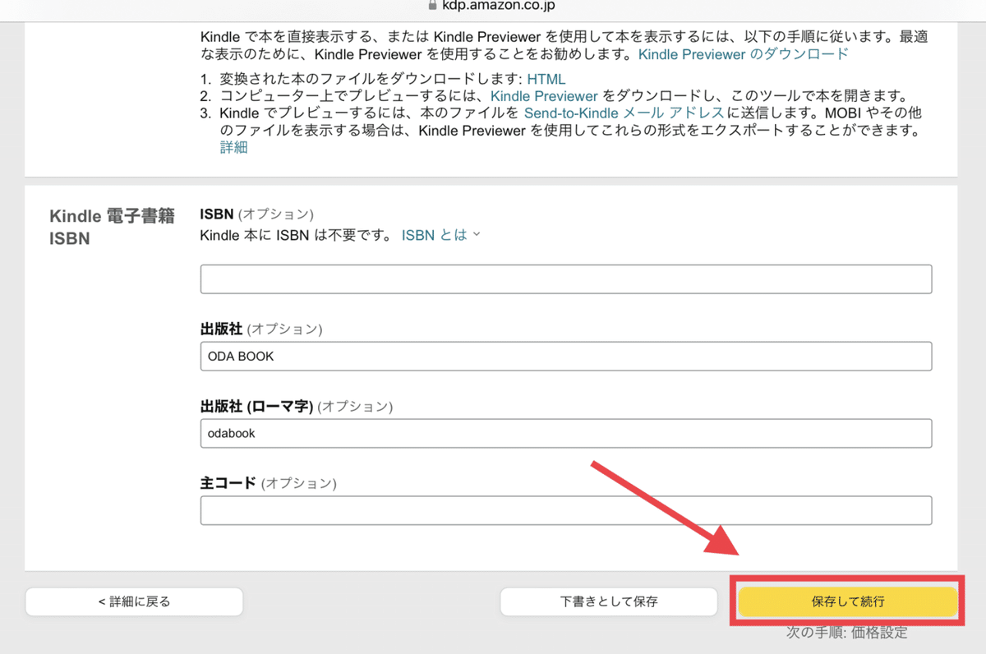The image size is (986, 654).
Task: Open Kindle Previewer link in step 2
Action: pos(544,96)
